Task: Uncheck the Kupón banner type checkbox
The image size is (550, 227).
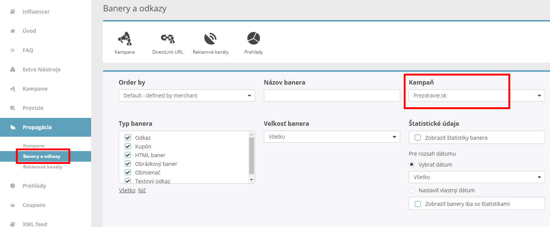Action: pos(128,146)
